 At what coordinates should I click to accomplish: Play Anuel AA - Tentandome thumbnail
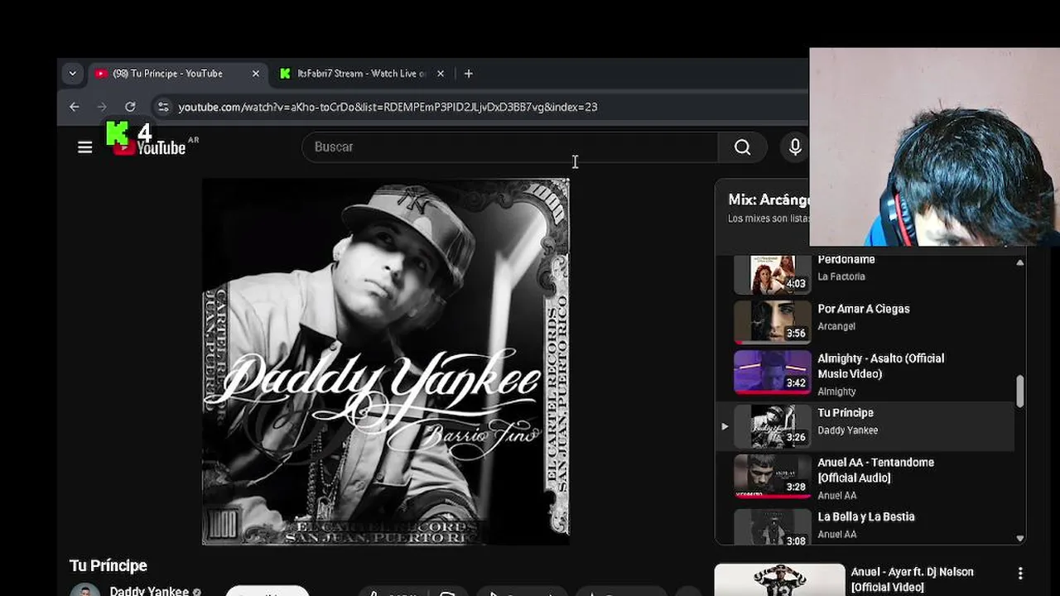[x=773, y=476]
